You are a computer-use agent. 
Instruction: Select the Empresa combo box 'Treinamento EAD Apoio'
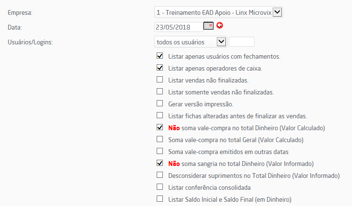(218, 12)
